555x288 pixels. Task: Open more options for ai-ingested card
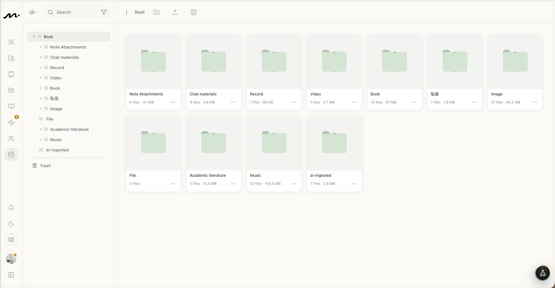point(354,184)
